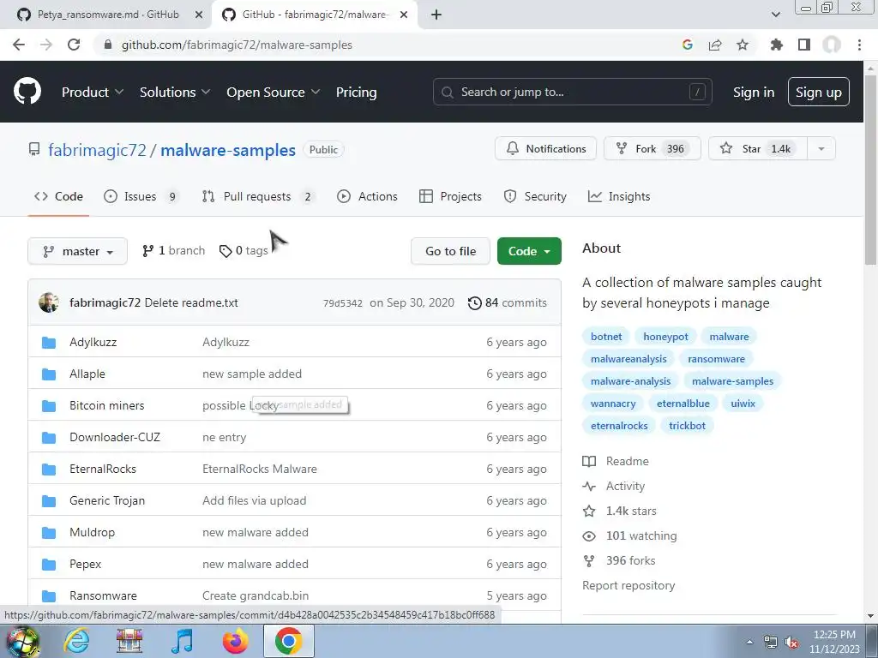Click the commit history clock icon
The height and width of the screenshot is (658, 878).
click(x=474, y=303)
